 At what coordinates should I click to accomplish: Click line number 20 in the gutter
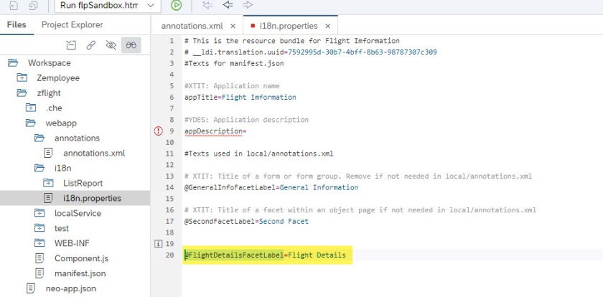[169, 255]
